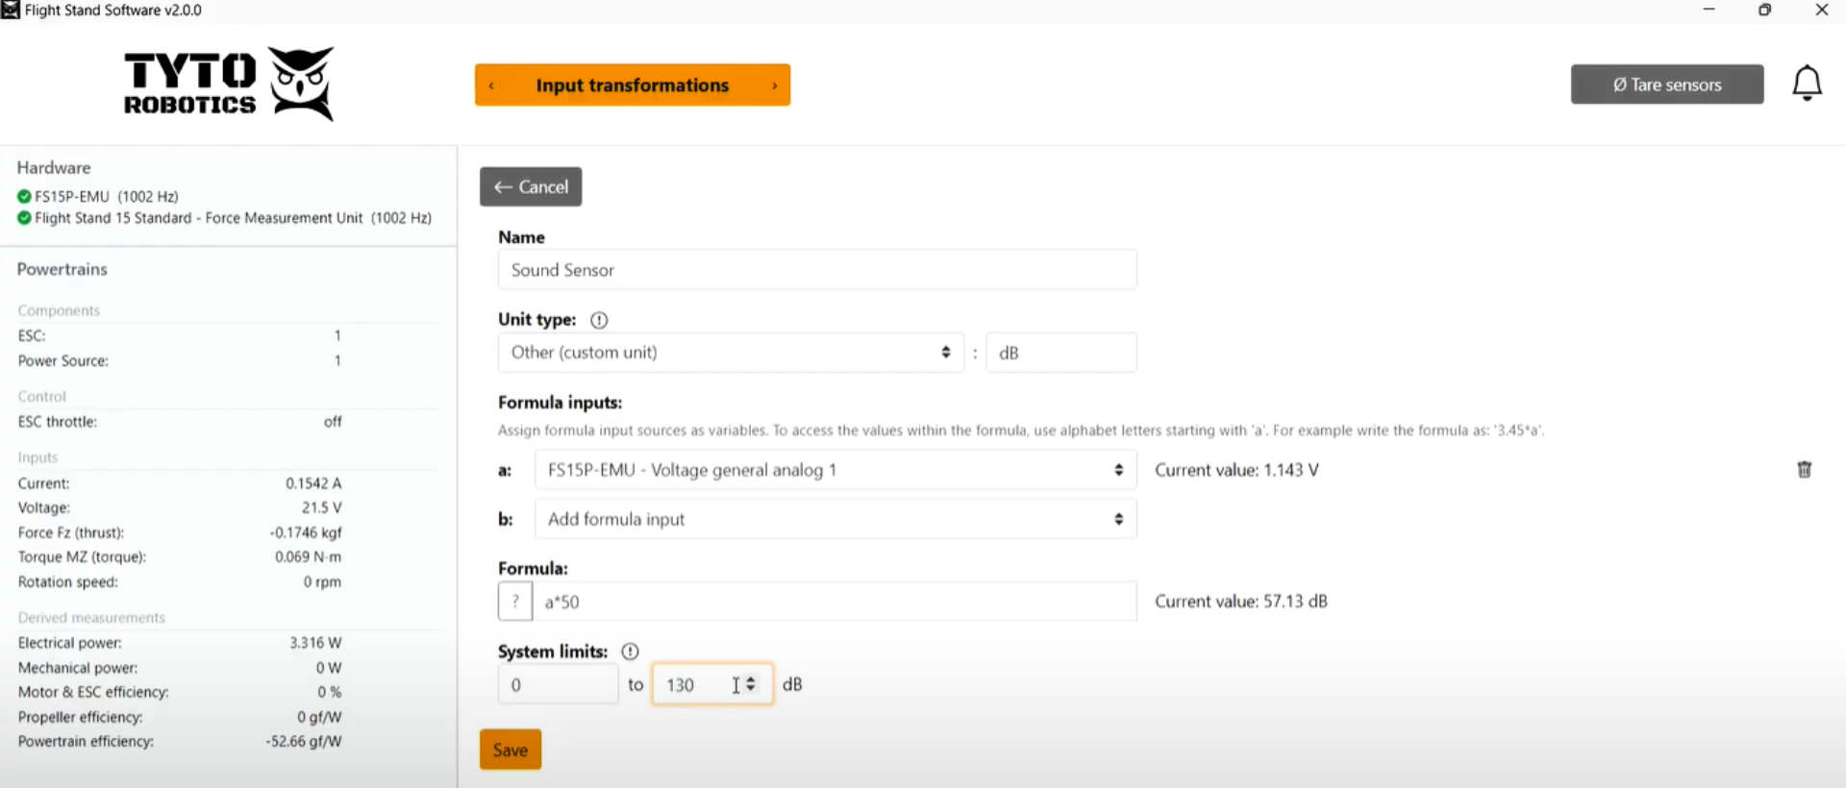Viewport: 1846px width, 788px height.
Task: Adjust the upper limit stepper arrows
Action: point(751,684)
